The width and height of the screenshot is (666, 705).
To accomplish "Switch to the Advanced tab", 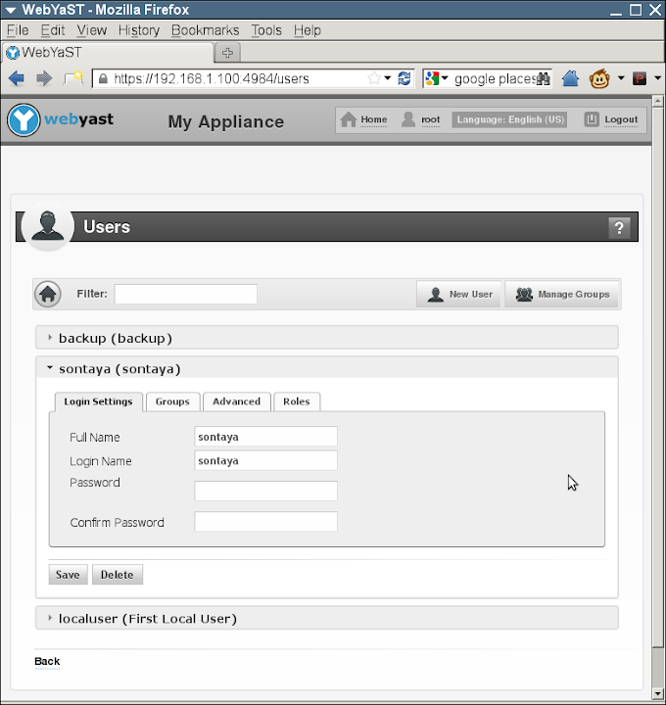I will click(x=237, y=401).
